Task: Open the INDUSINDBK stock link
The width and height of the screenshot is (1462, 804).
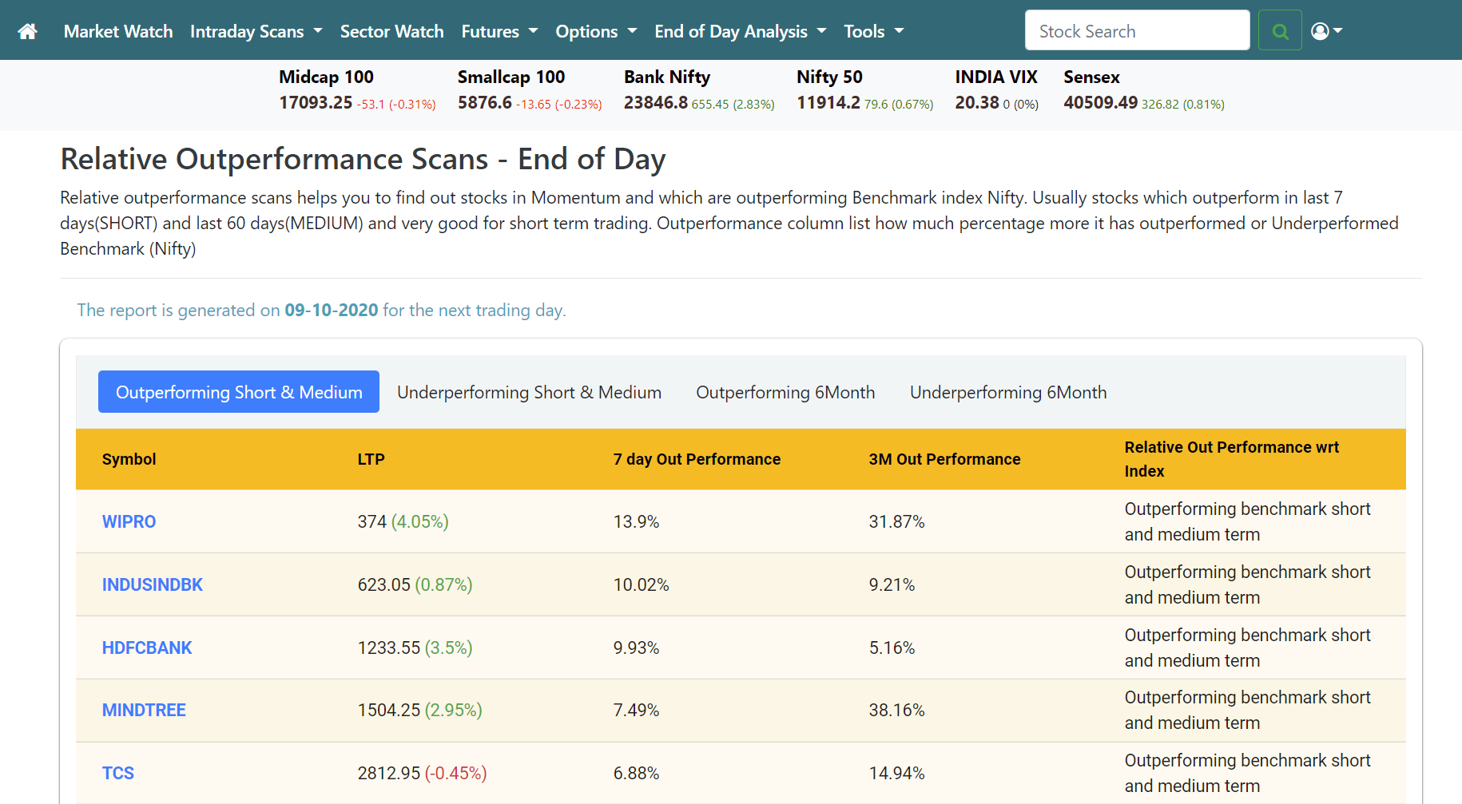Action: pyautogui.click(x=153, y=584)
